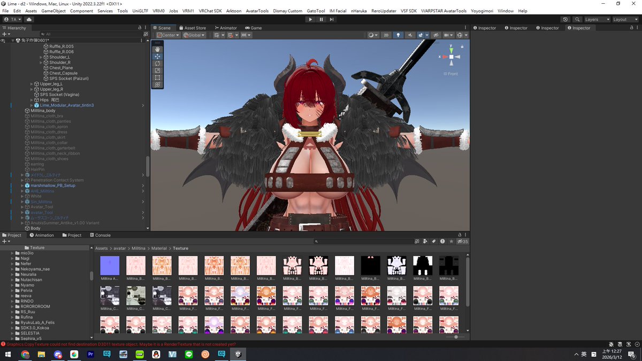Select the Transform tool
The width and height of the screenshot is (642, 361).
click(x=157, y=85)
